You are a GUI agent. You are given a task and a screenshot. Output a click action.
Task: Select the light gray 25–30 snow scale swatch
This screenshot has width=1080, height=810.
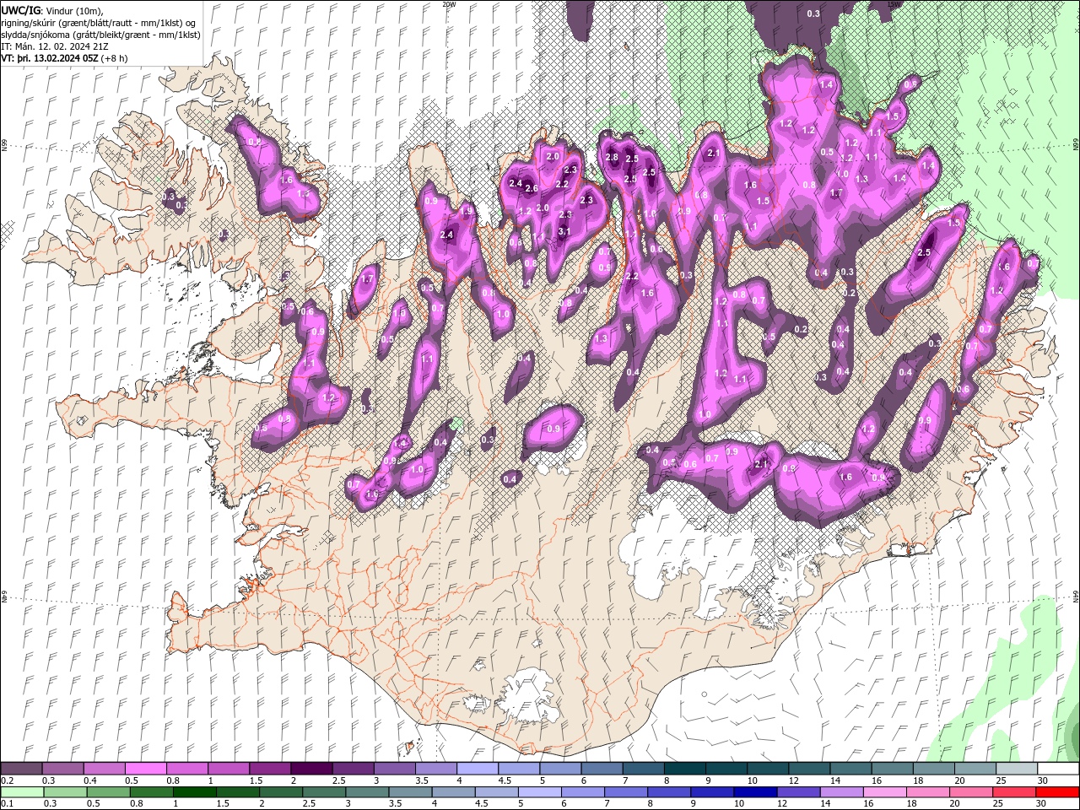1016,769
